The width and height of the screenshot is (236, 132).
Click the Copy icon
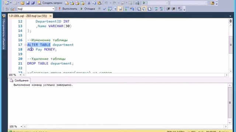94,3
